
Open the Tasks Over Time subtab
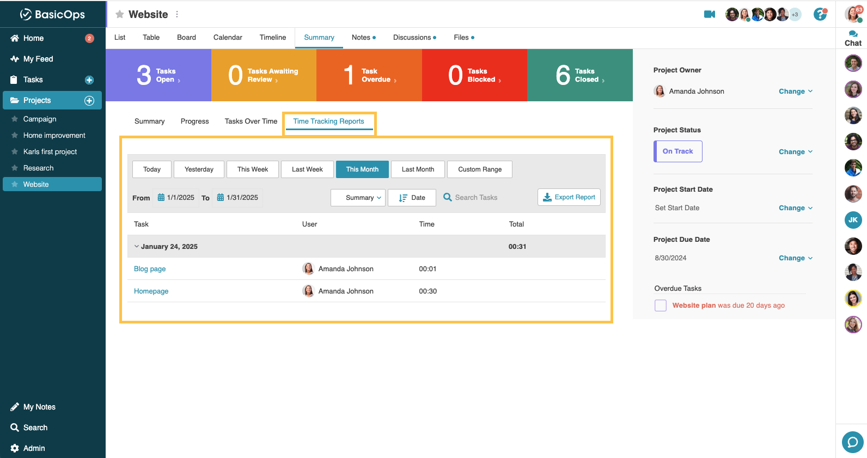tap(251, 121)
